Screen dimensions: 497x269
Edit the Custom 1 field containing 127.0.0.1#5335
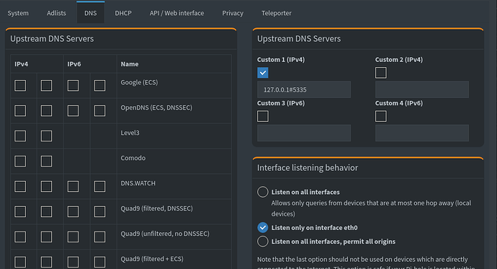coord(304,89)
